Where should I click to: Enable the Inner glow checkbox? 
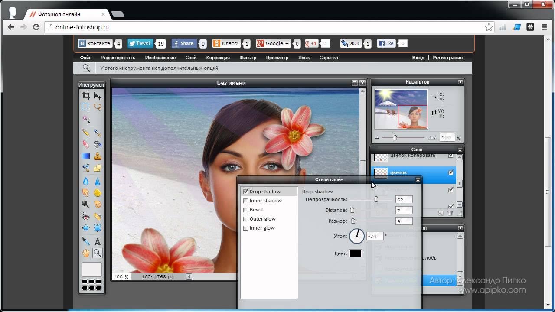[246, 228]
